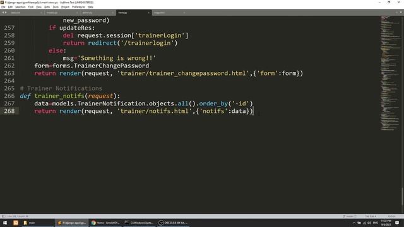This screenshot has width=404, height=227.
Task: Open Python syntax selector in status bar
Action: pyautogui.click(x=391, y=216)
